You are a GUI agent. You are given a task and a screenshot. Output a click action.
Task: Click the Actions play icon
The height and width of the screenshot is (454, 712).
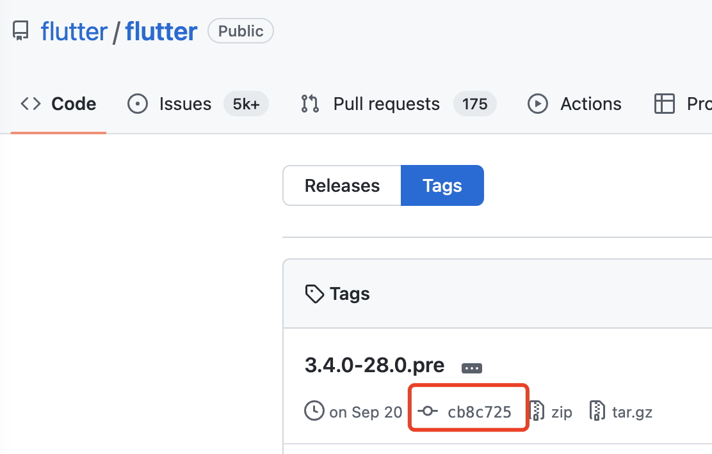[x=537, y=104]
